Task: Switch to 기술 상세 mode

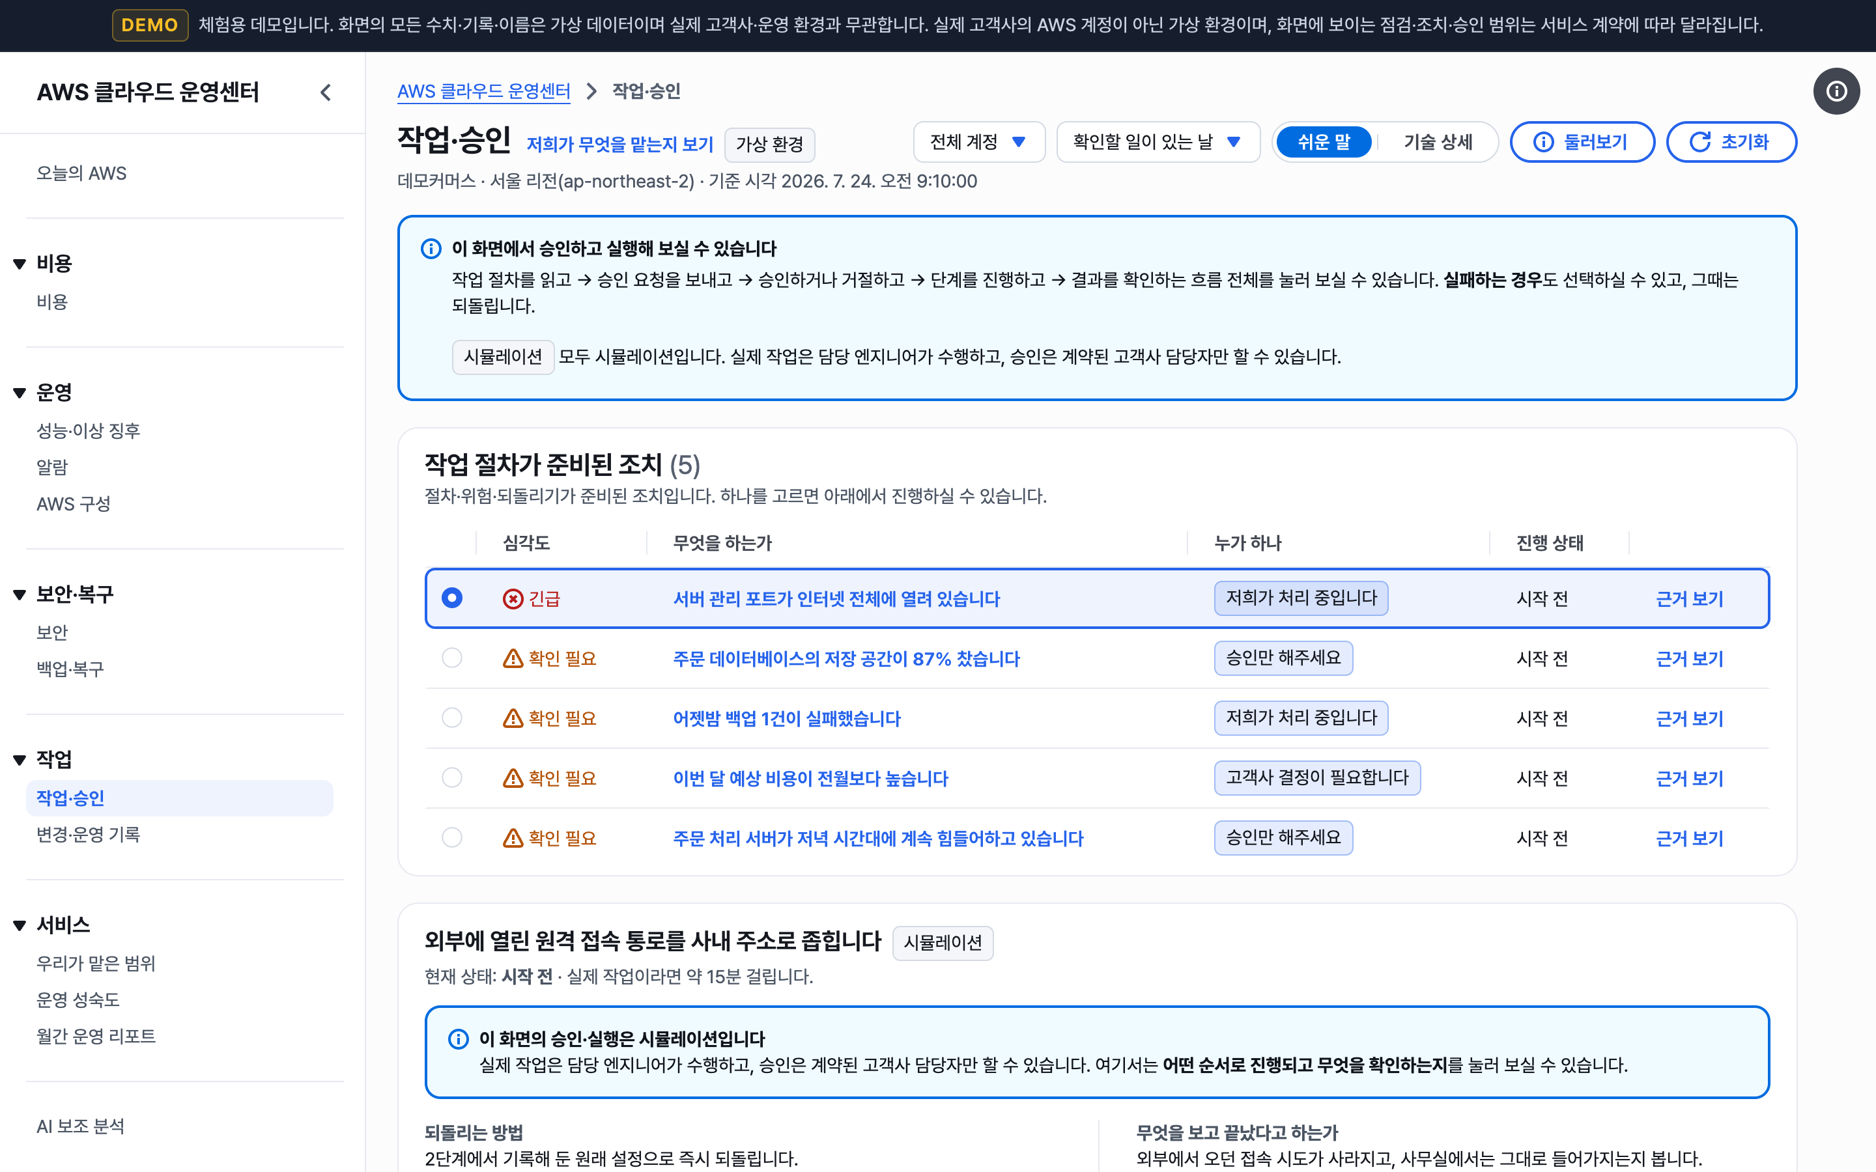Action: 1437,142
